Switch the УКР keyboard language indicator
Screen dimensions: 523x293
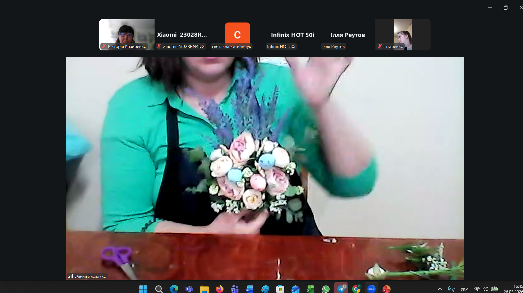coord(464,289)
